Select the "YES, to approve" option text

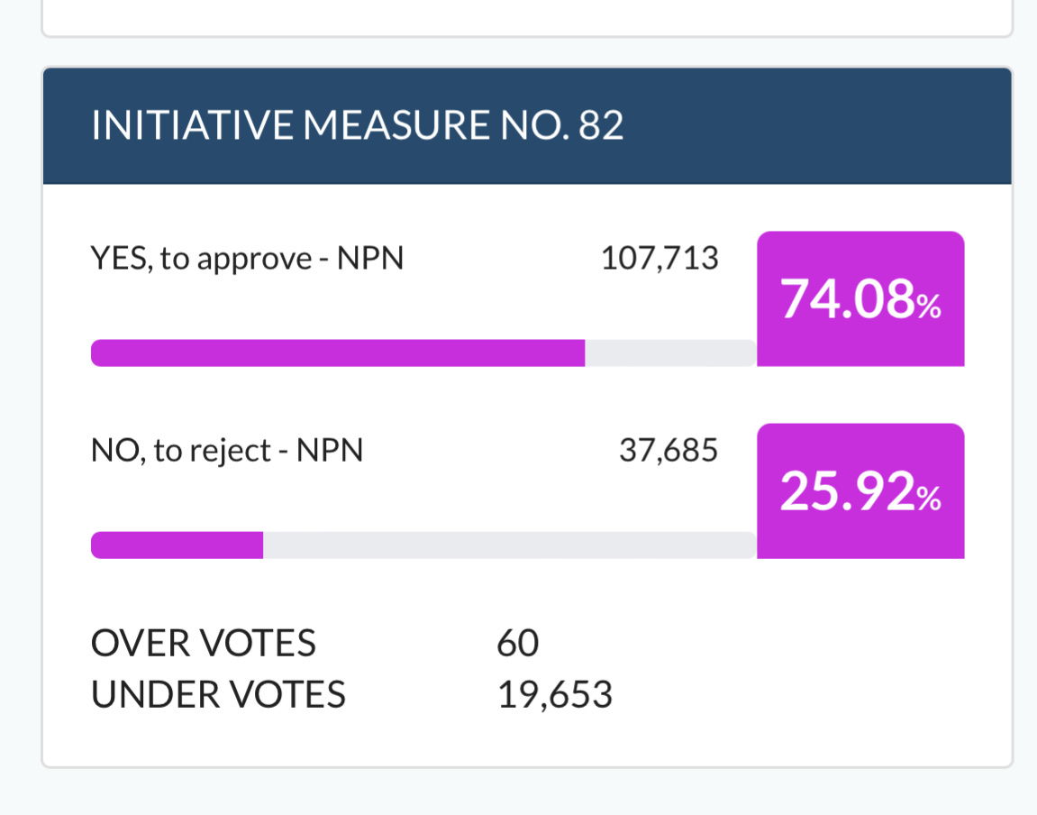[x=201, y=260]
